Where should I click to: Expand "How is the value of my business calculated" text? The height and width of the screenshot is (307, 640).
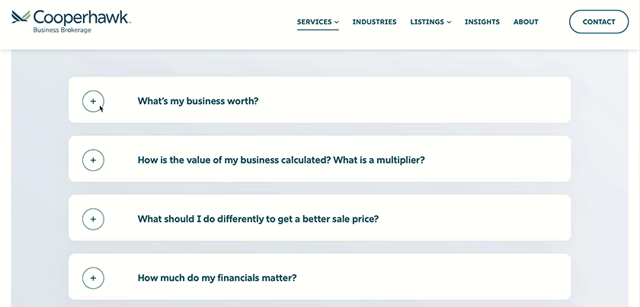click(x=280, y=160)
